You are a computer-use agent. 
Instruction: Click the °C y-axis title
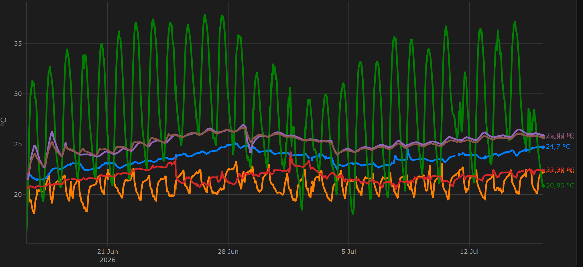point(3,122)
